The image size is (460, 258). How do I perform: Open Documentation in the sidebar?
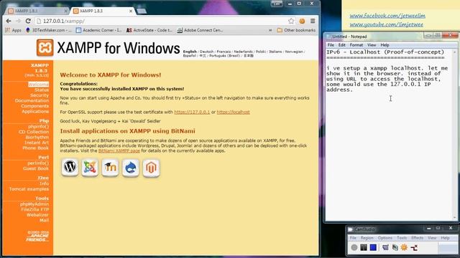click(32, 100)
